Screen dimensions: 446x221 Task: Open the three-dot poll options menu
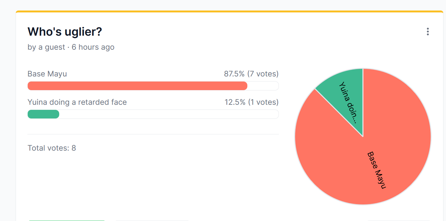428,32
